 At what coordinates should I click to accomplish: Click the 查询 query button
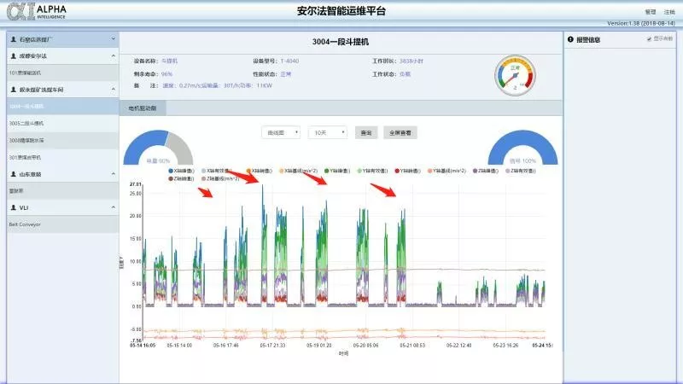(x=366, y=133)
